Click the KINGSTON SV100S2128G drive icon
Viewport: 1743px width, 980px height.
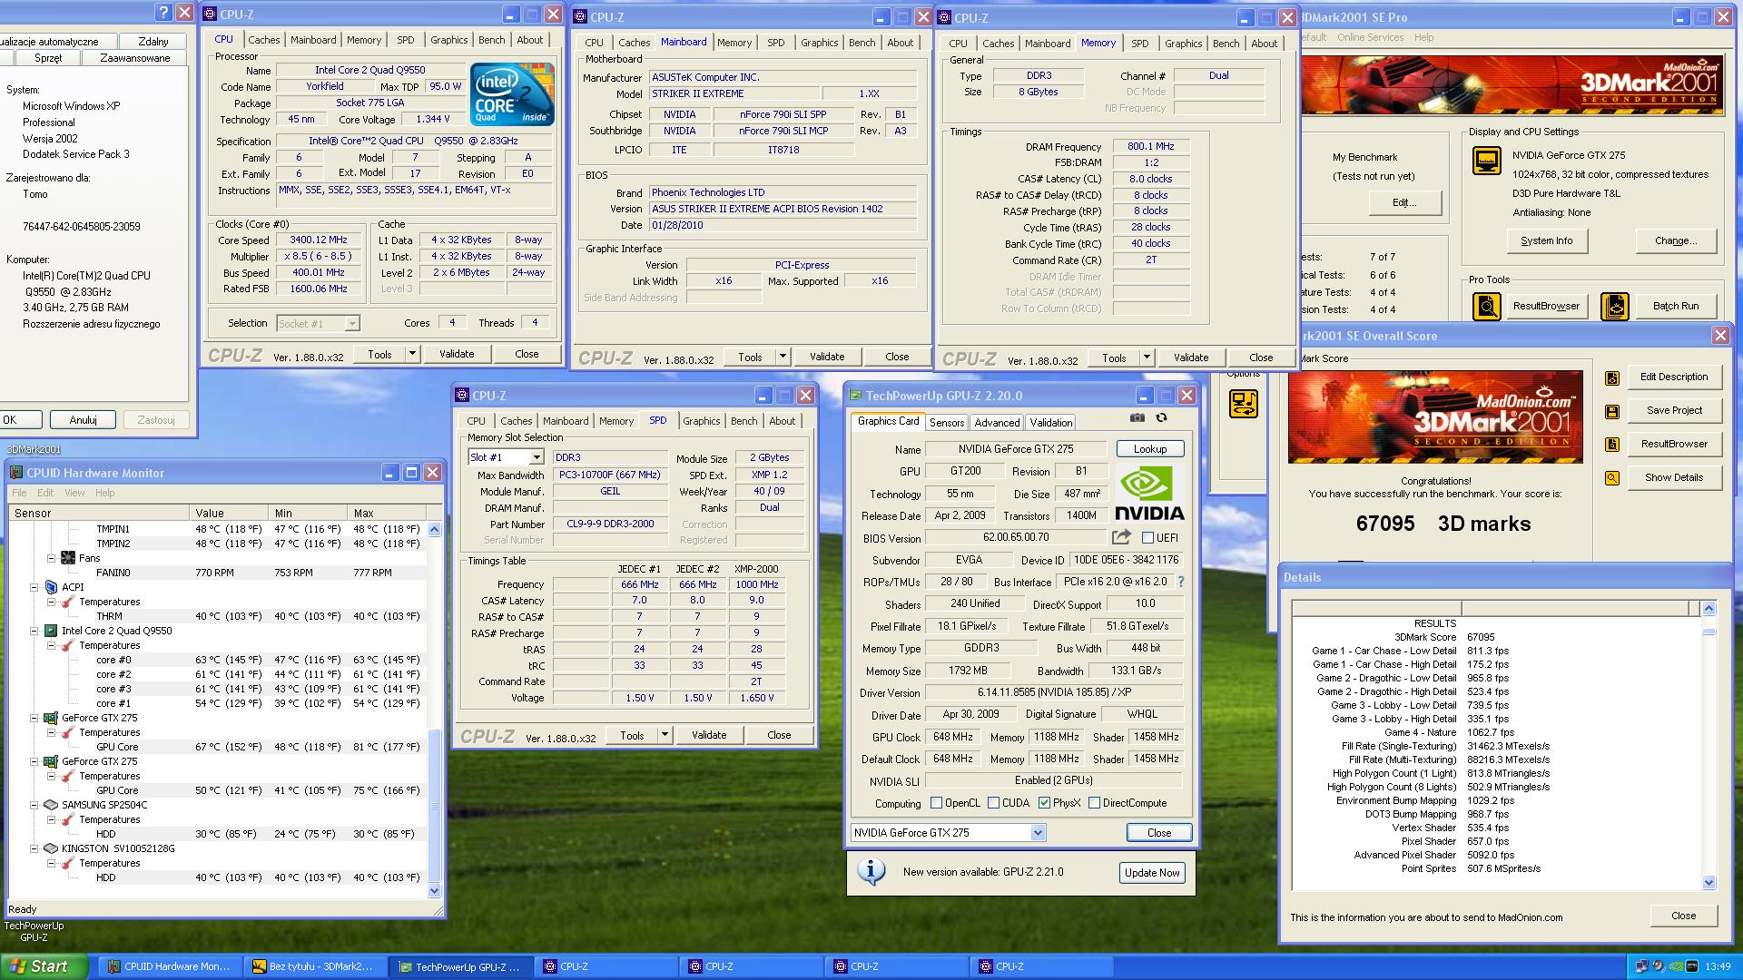pyautogui.click(x=52, y=848)
